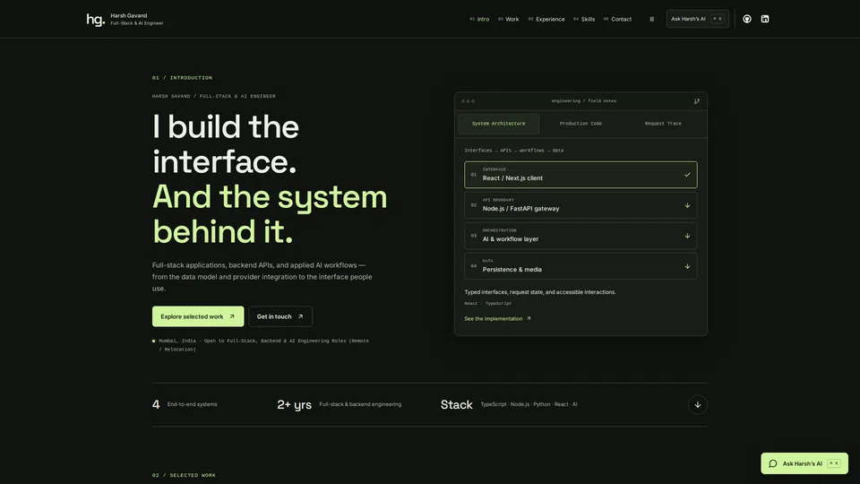Switch to the Request Trace tab
Viewport: 860px width, 484px height.
663,124
